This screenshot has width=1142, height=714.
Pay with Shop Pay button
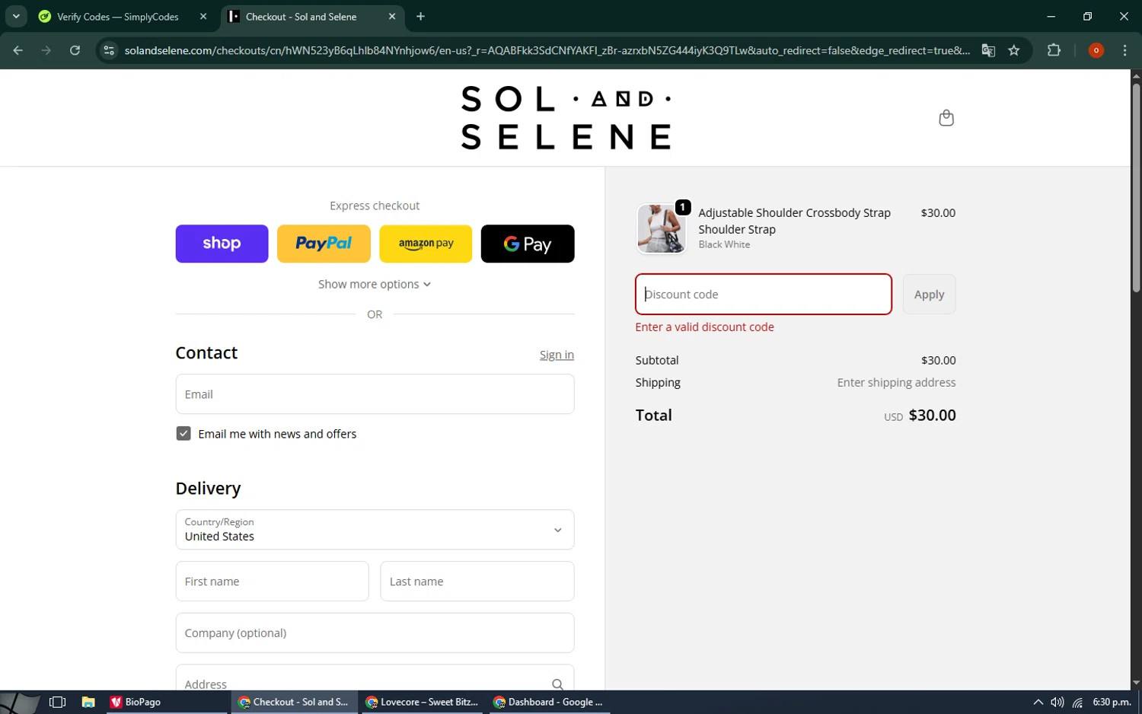pyautogui.click(x=222, y=244)
